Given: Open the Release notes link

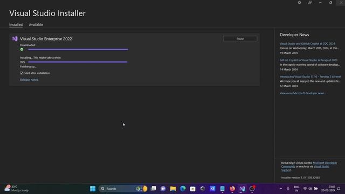Looking at the screenshot, I should coord(29,80).
